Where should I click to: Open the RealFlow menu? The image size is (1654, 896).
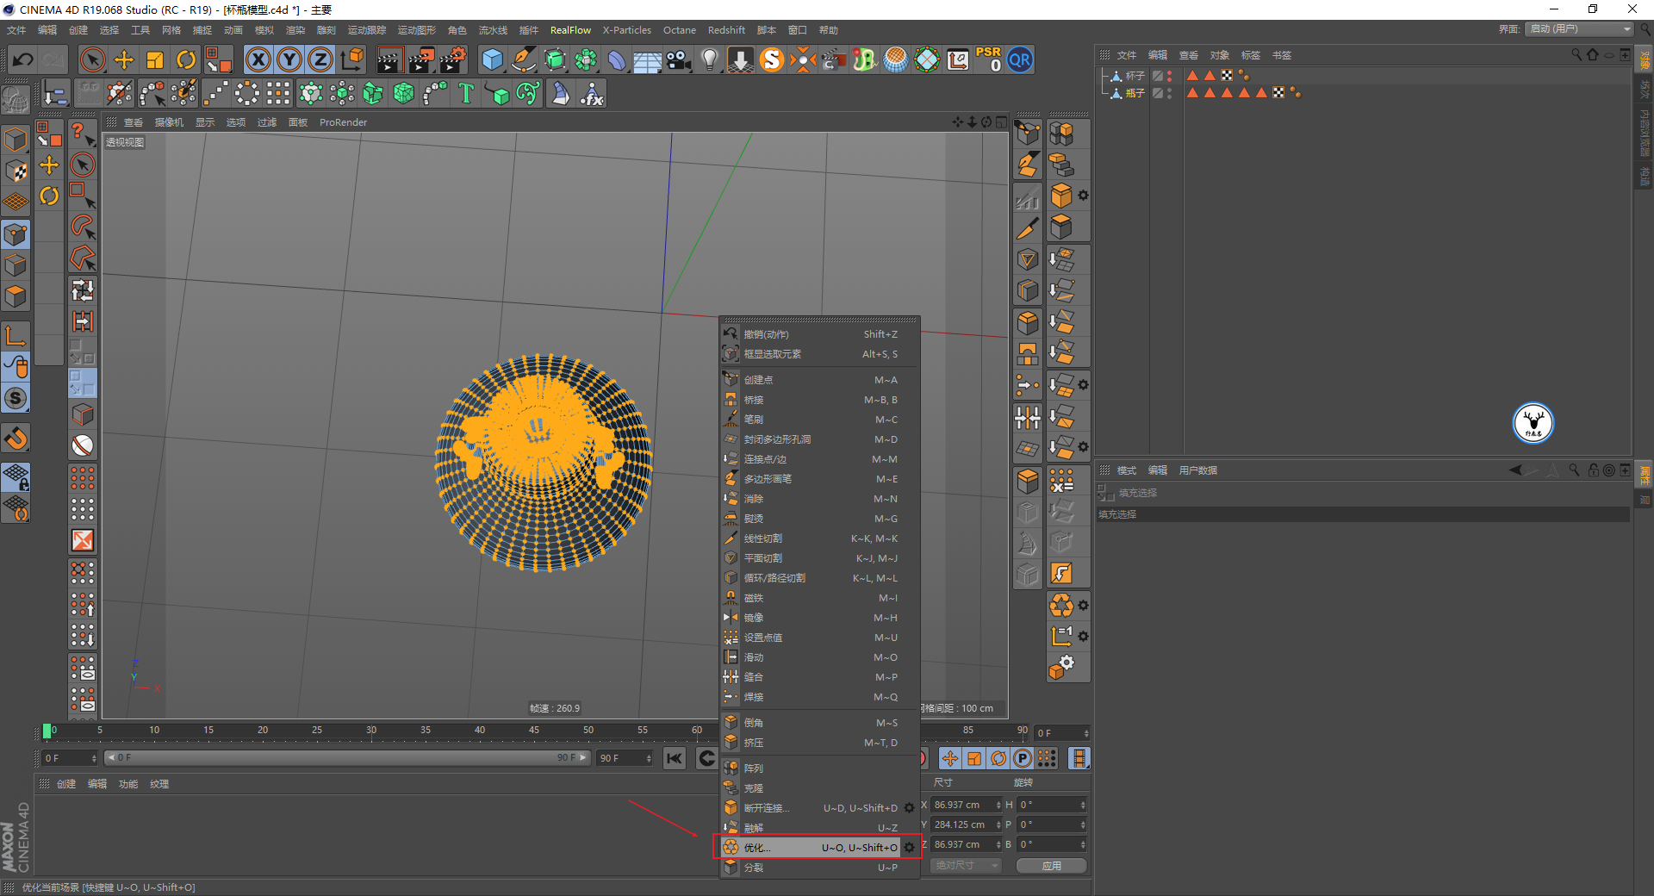coord(570,30)
